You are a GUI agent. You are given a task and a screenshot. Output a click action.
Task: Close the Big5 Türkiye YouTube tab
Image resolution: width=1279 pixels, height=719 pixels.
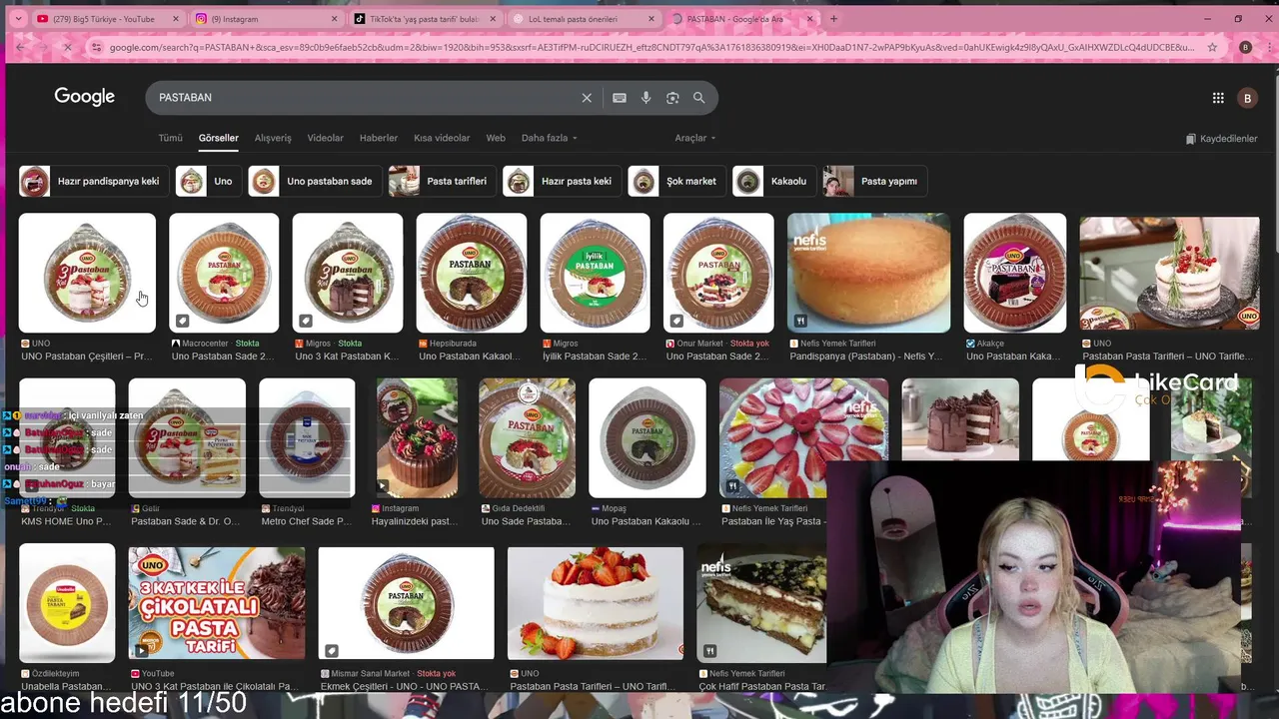click(x=176, y=19)
